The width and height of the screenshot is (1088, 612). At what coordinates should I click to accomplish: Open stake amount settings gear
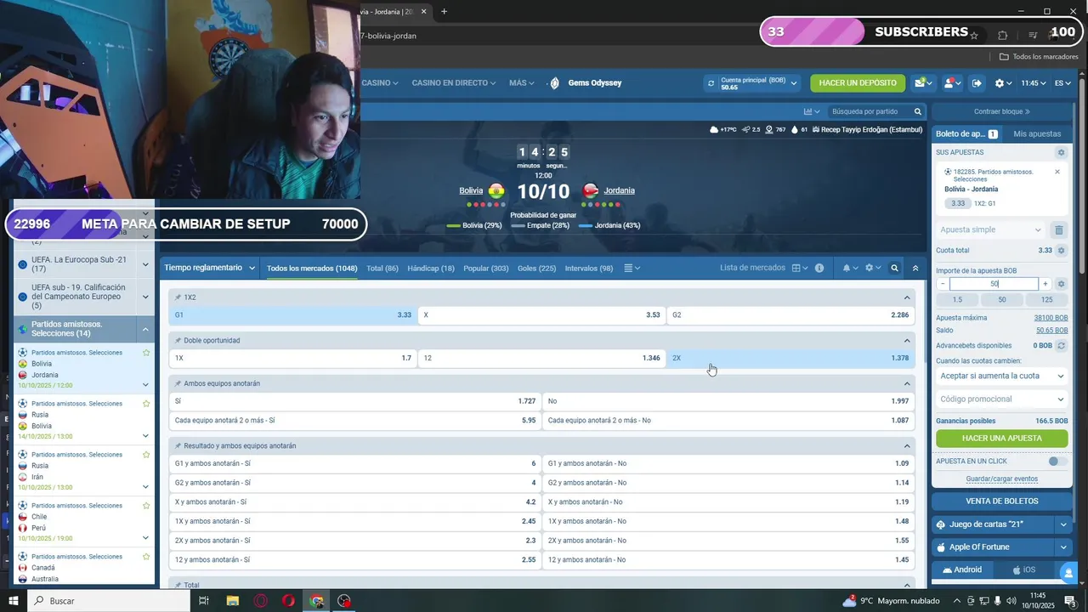[1061, 284]
